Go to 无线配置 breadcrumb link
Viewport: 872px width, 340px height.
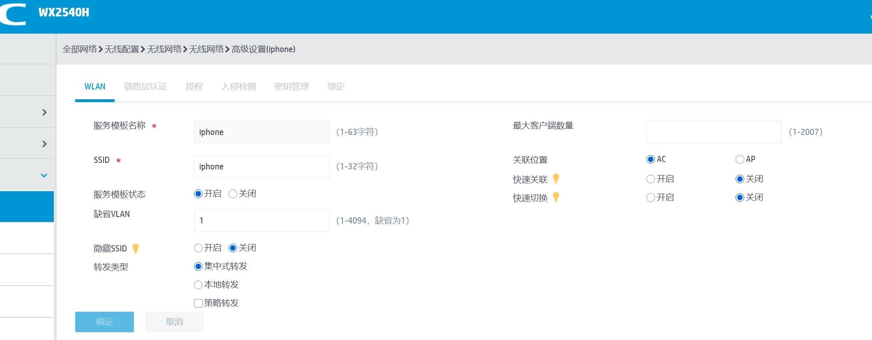pos(122,49)
